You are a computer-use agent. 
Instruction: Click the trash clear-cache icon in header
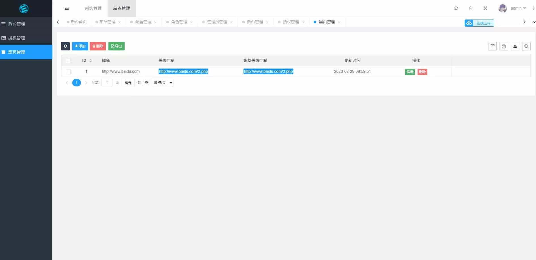click(471, 8)
